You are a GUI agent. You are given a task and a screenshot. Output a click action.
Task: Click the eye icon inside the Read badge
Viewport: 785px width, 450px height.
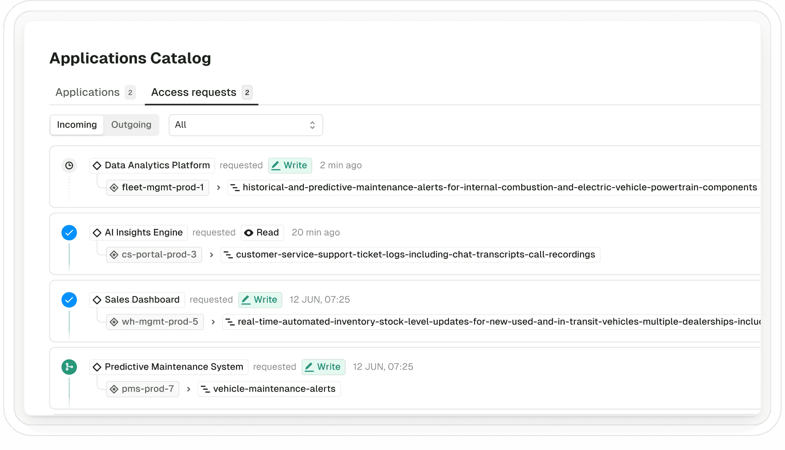coord(249,232)
